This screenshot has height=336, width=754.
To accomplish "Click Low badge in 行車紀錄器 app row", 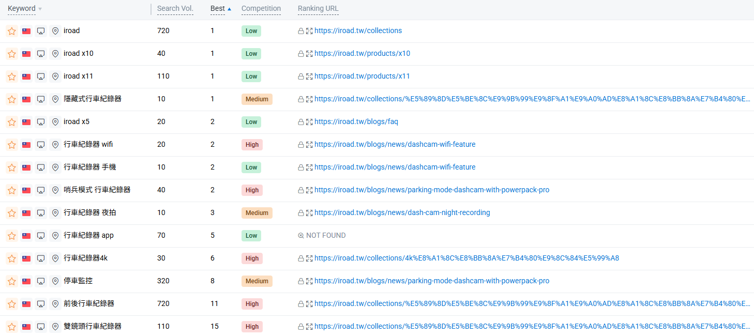I will pos(251,236).
